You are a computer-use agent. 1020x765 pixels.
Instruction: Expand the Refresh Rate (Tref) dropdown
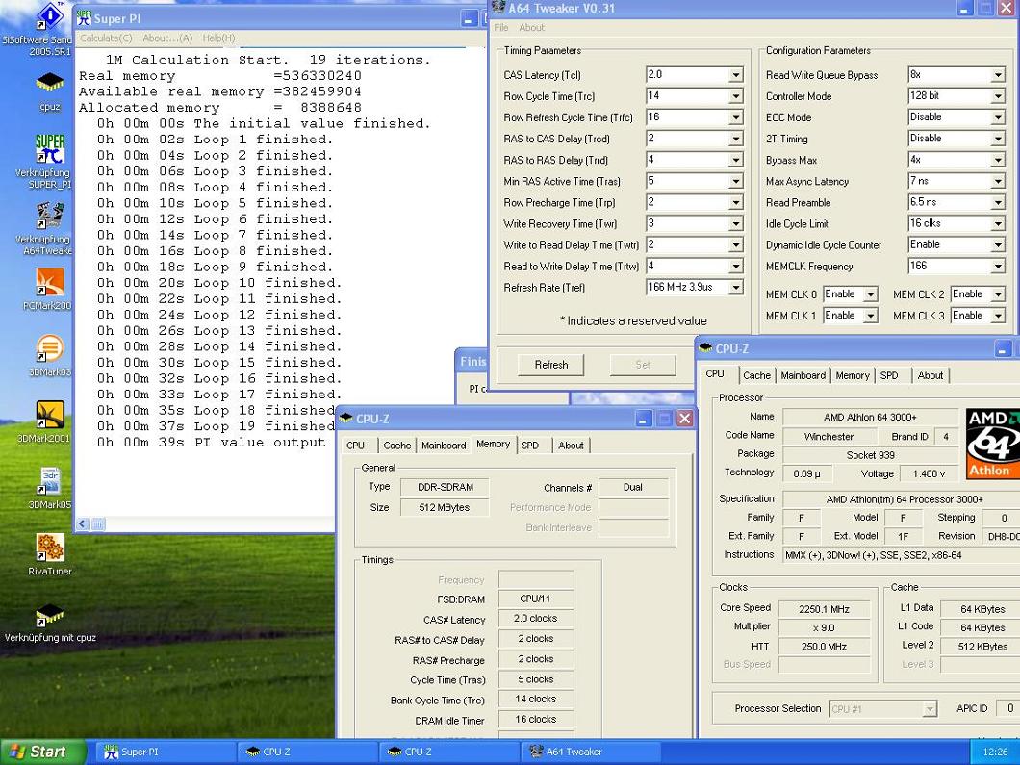coord(735,288)
